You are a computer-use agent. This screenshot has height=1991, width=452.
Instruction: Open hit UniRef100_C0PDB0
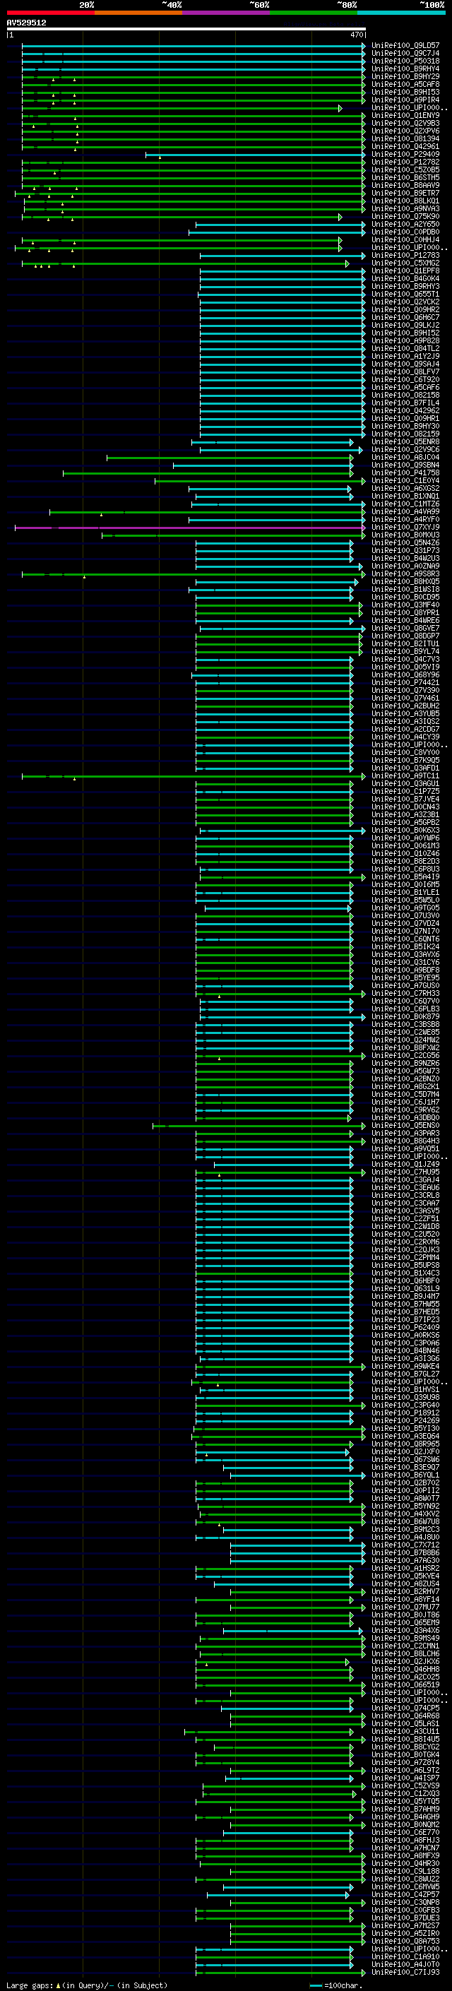(405, 232)
